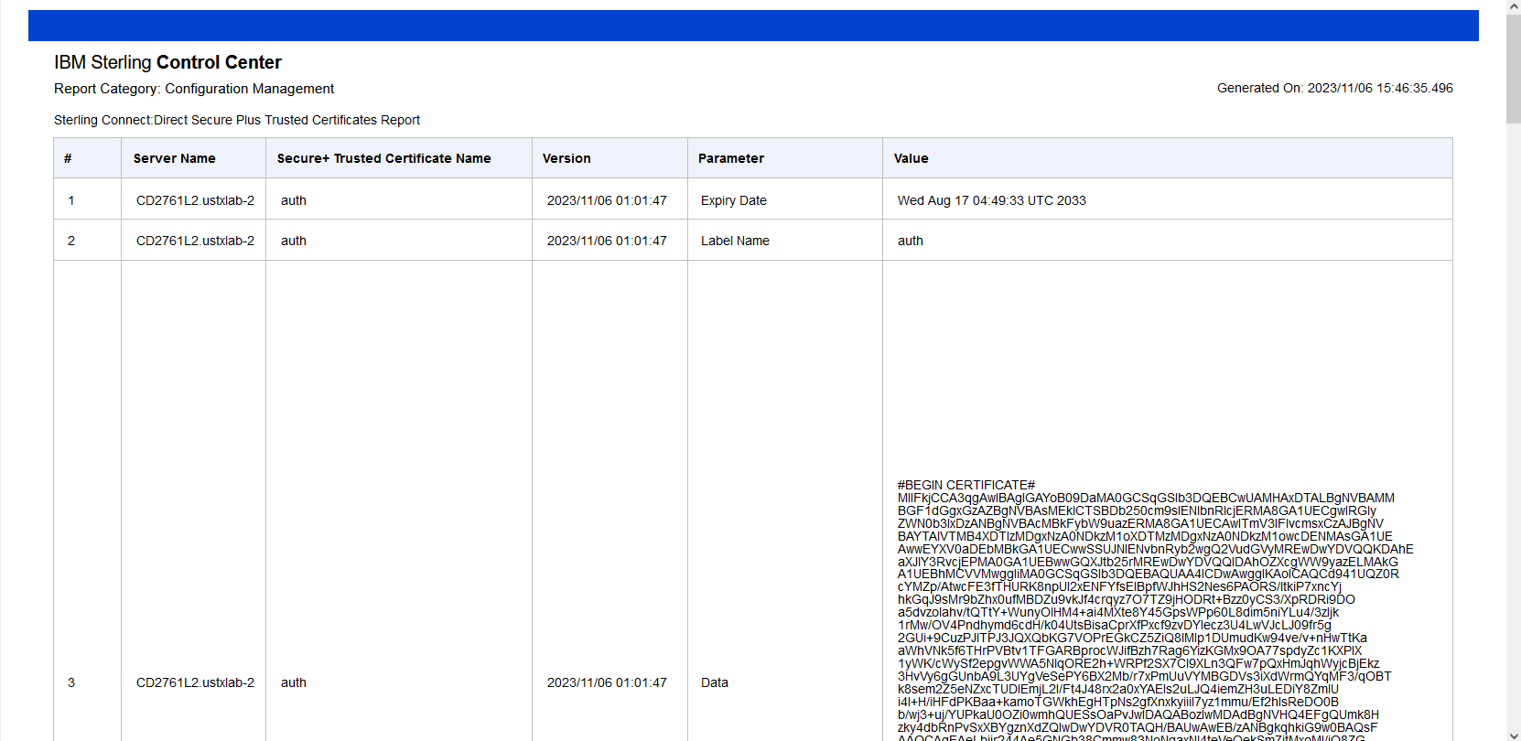The height and width of the screenshot is (741, 1521).
Task: Click the auth value in row 2
Action: click(x=910, y=241)
